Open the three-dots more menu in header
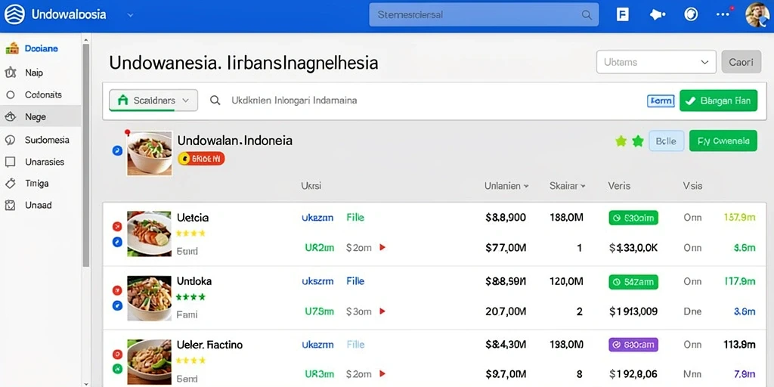 tap(723, 14)
